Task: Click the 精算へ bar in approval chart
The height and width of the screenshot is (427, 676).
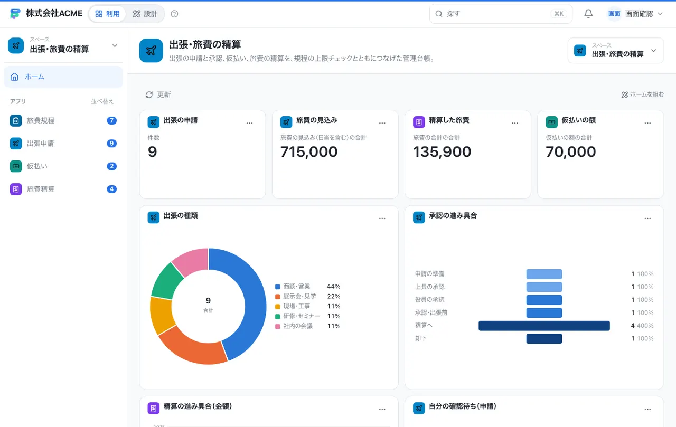Action: point(544,326)
